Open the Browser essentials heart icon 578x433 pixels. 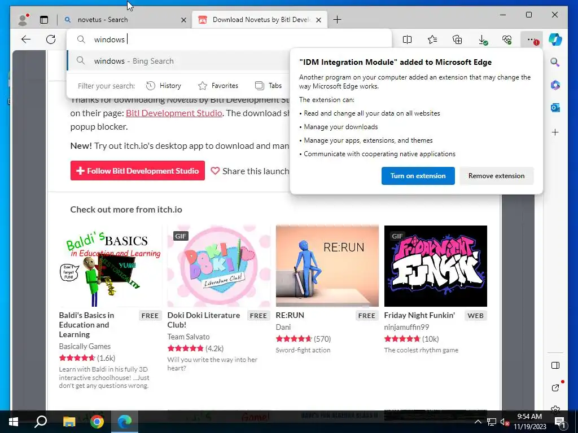(507, 39)
